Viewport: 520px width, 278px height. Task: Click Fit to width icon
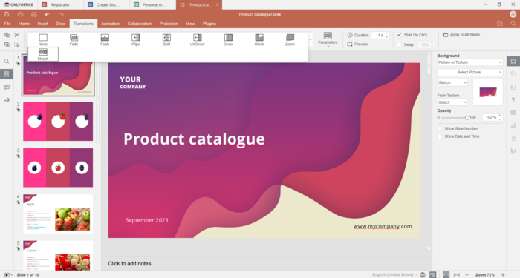pyautogui.click(x=457, y=275)
